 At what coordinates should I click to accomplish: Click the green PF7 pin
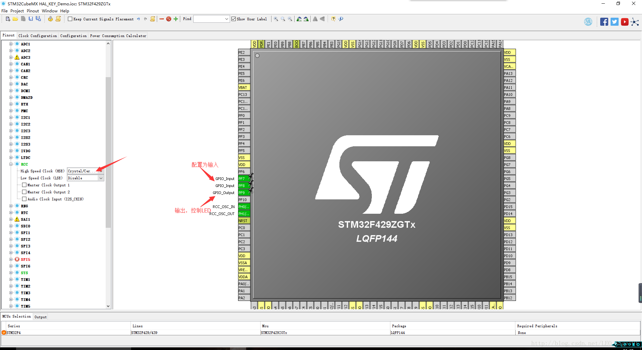(244, 179)
